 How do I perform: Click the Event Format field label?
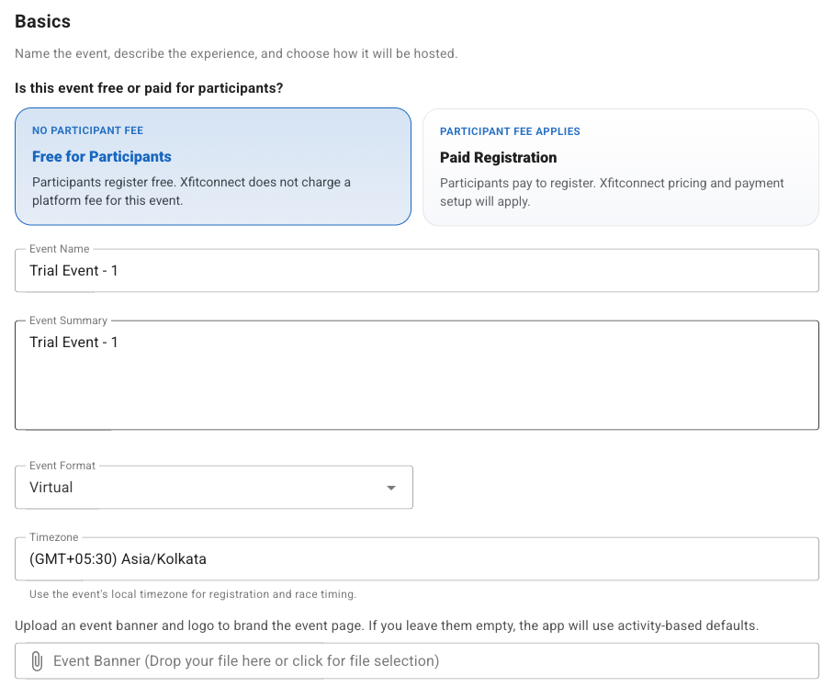[62, 466]
